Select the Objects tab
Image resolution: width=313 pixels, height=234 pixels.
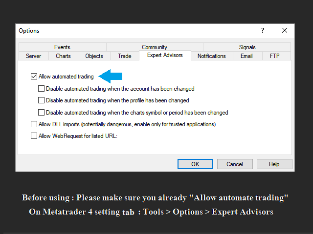(x=94, y=56)
